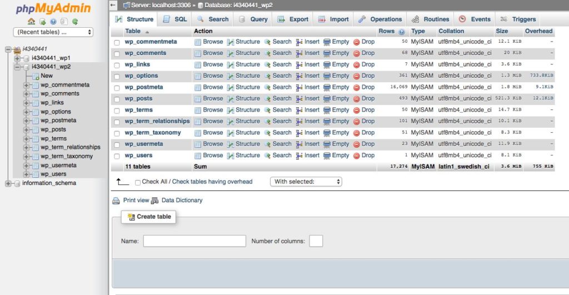Open the Routines tab
Screen dimensions: 569x295
tap(431, 19)
